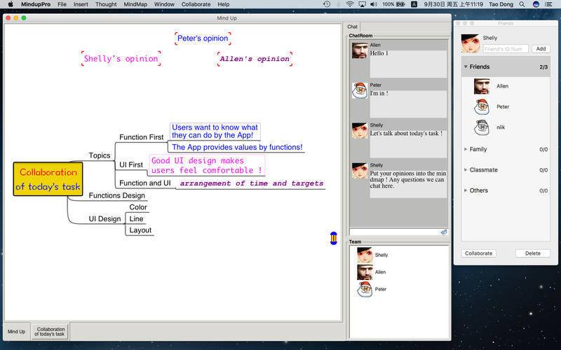Open the Insert menu
561x350 pixels.
[81, 4]
